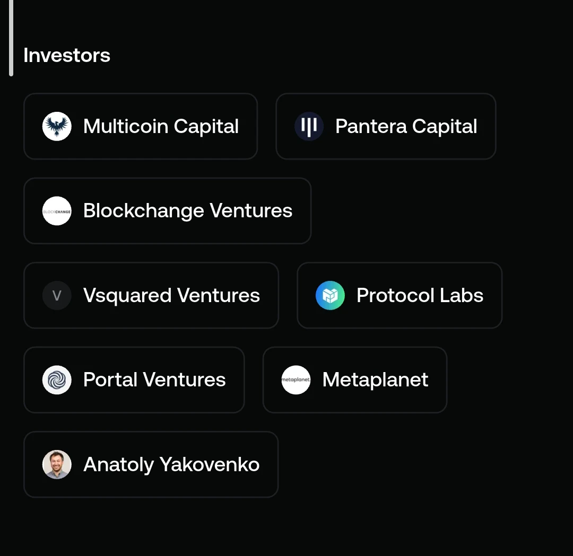Viewport: 573px width, 556px height.
Task: Open the Anatoly Yakovenko name text
Action: pos(171,465)
